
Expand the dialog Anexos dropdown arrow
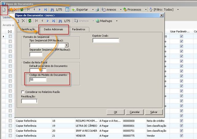pos(93,21)
